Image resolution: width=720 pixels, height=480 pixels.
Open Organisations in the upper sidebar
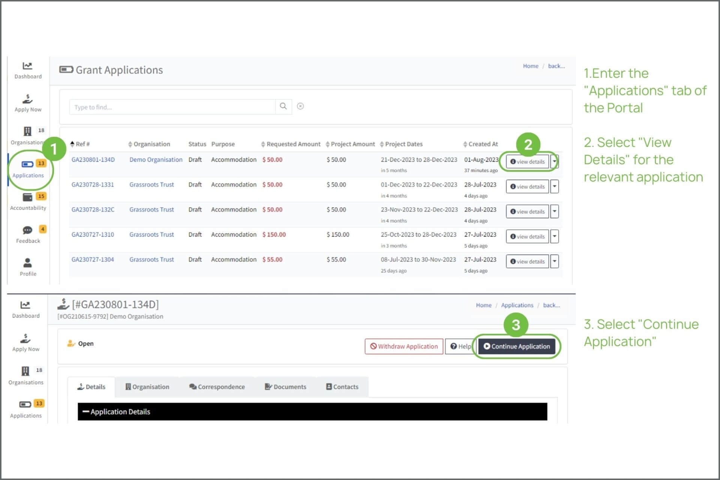[28, 136]
